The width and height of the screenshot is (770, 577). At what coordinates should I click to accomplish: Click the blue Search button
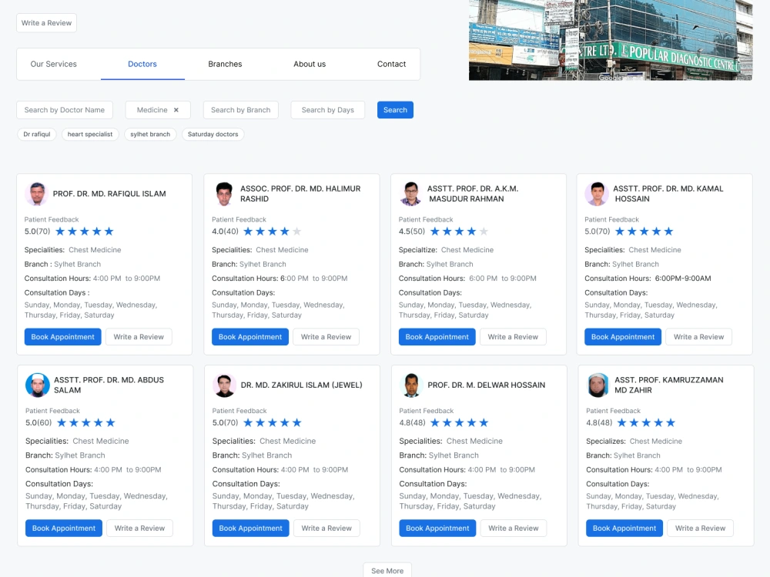(395, 110)
